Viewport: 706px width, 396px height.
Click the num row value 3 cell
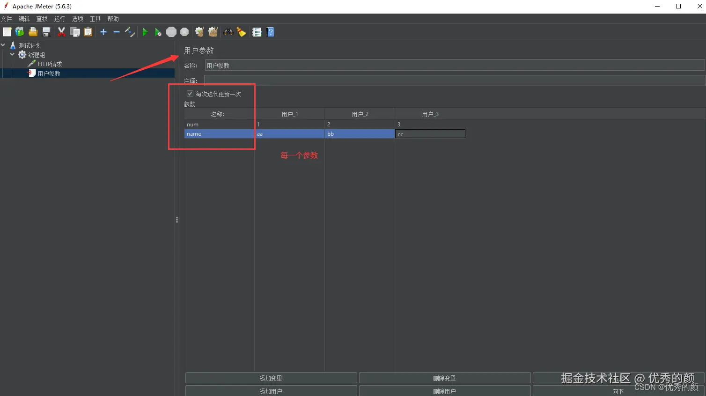[x=430, y=125]
